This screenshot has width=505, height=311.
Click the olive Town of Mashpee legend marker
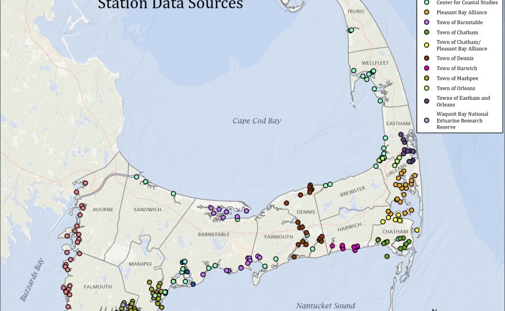(x=425, y=78)
